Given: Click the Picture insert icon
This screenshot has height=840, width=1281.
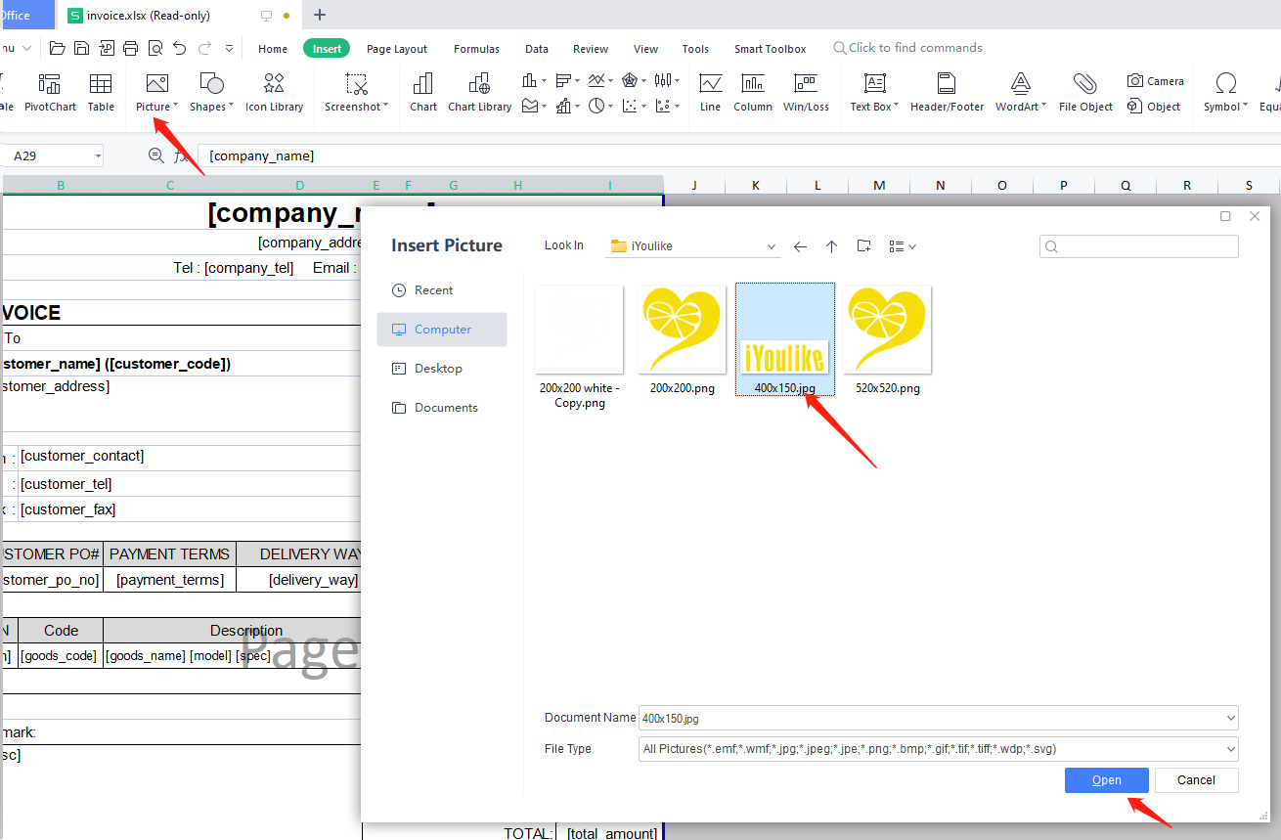Looking at the screenshot, I should pos(156,84).
